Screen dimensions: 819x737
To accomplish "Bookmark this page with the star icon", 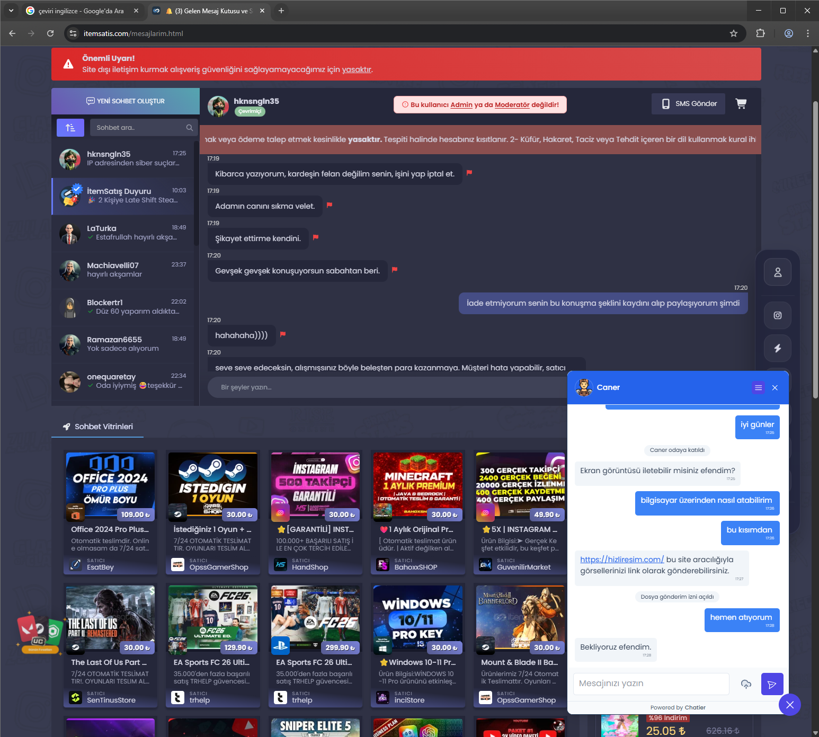I will 734,33.
